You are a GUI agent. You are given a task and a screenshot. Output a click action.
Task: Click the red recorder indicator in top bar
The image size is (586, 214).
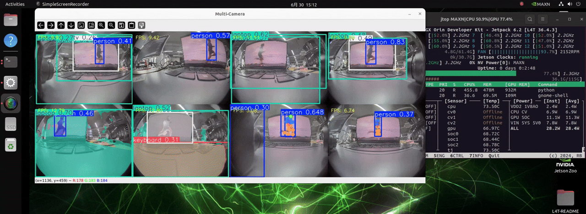click(x=522, y=4)
